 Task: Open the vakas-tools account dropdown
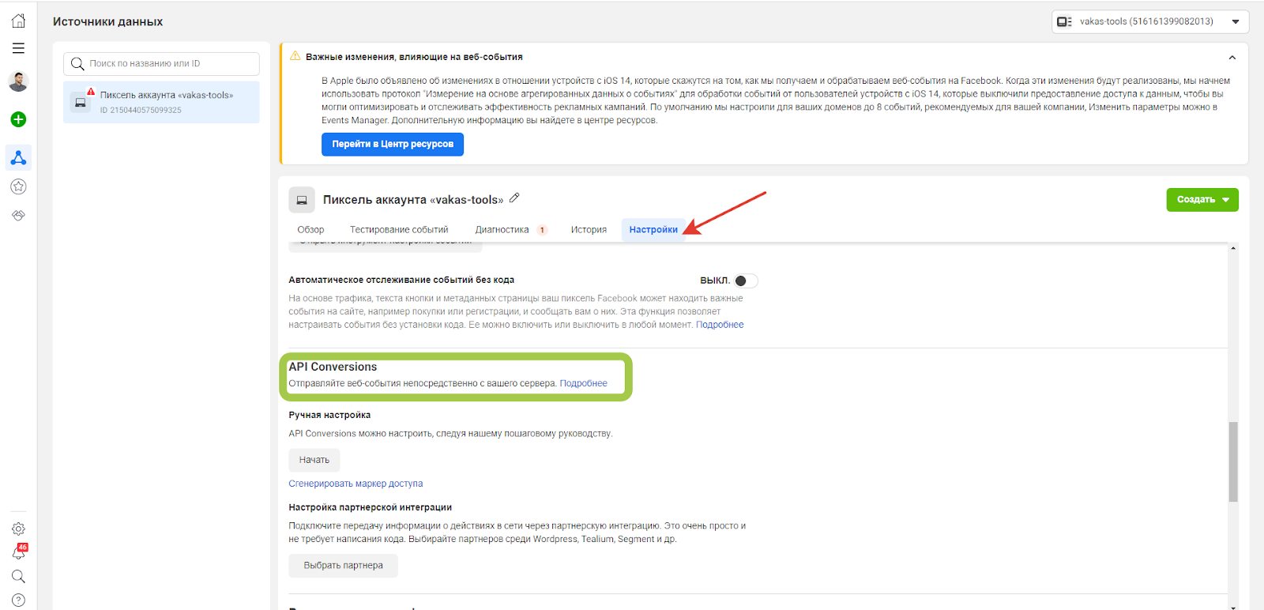1149,21
